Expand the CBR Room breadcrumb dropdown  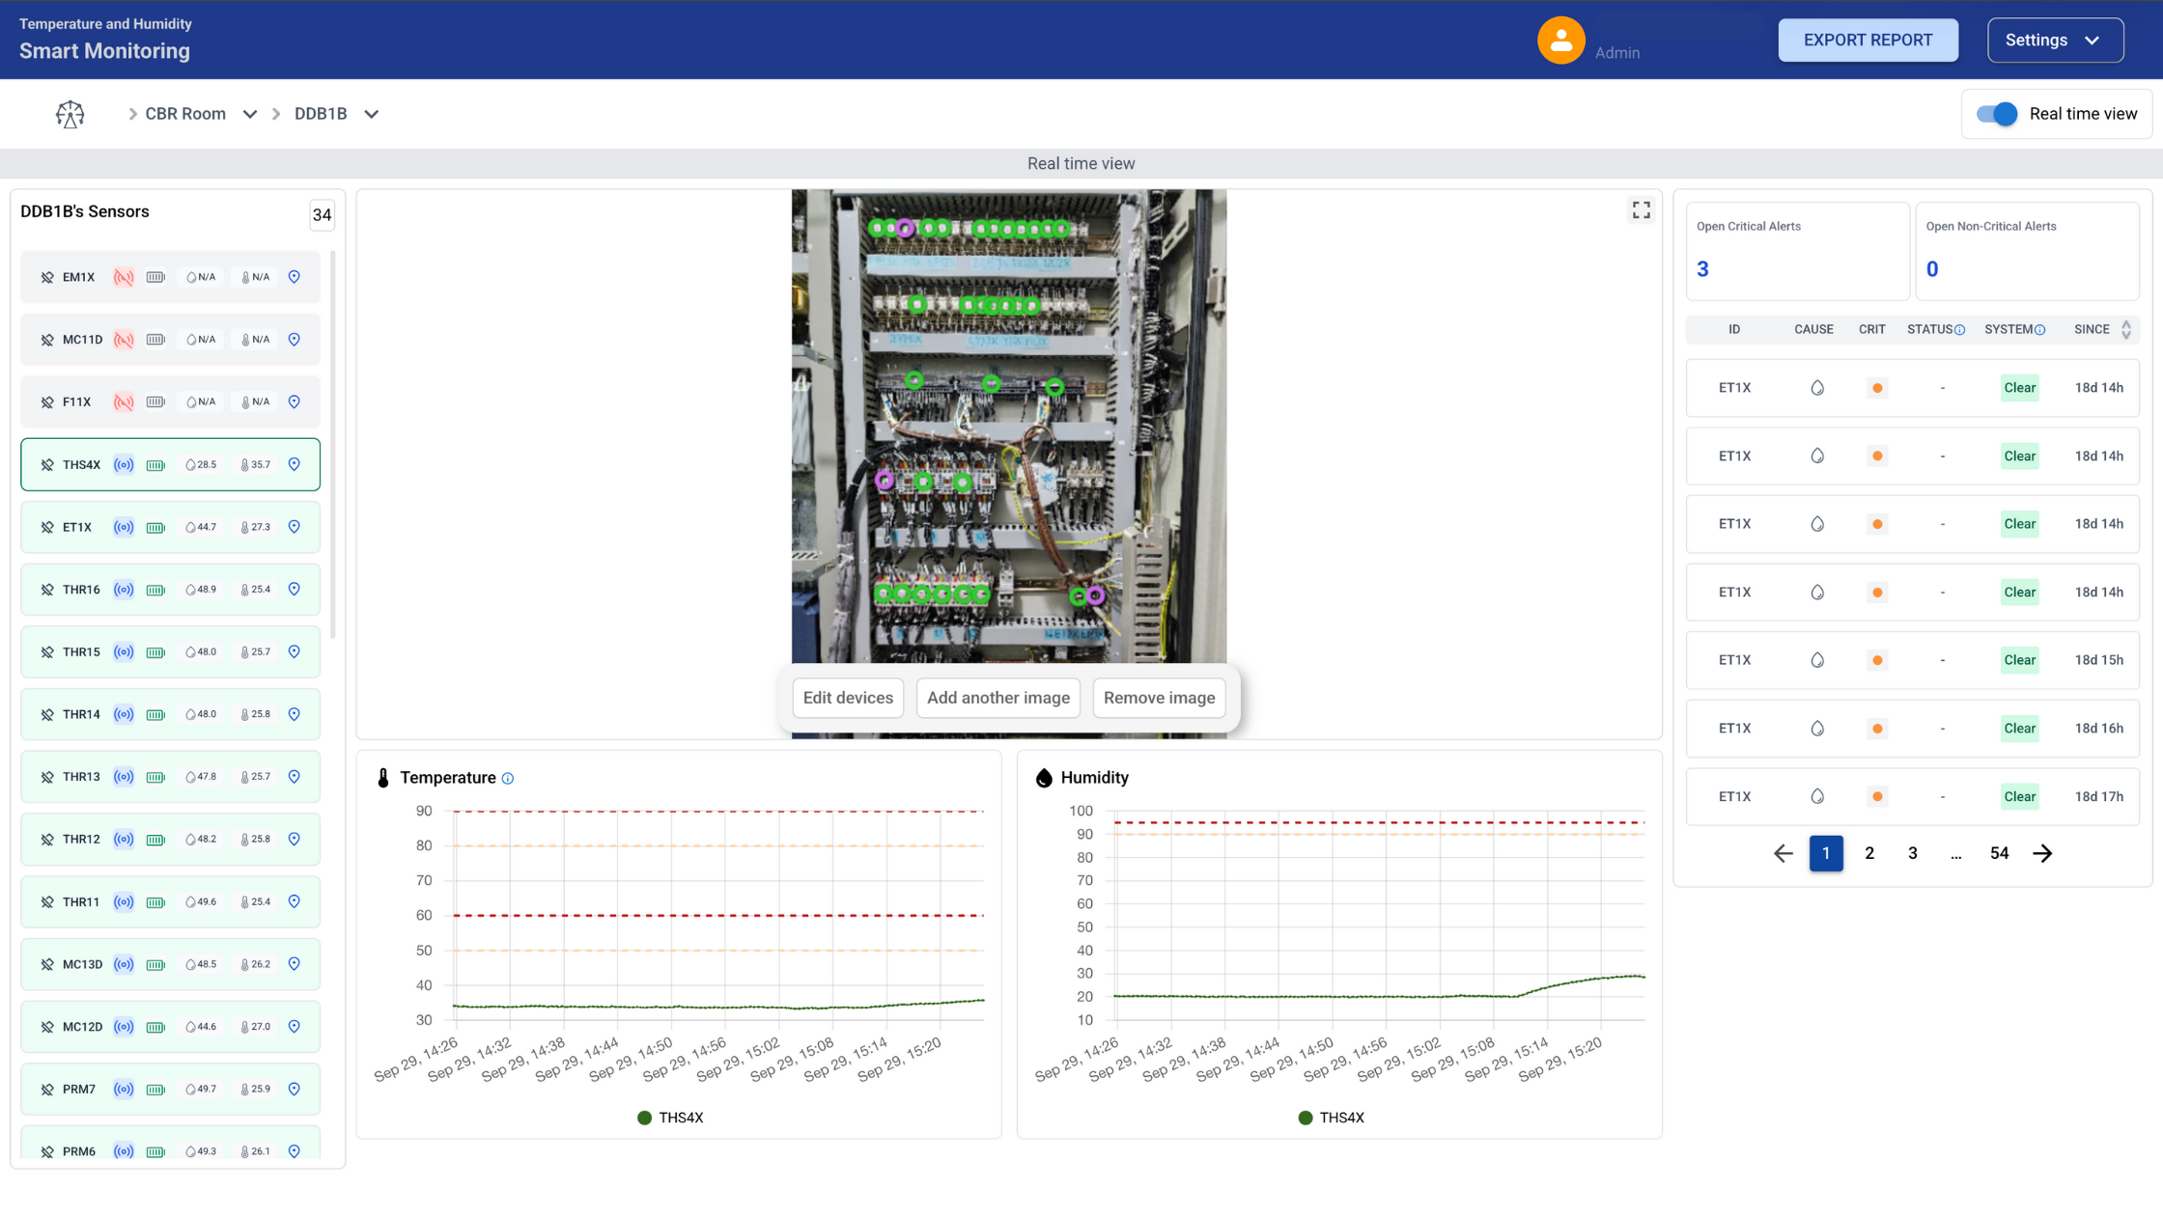tap(250, 114)
